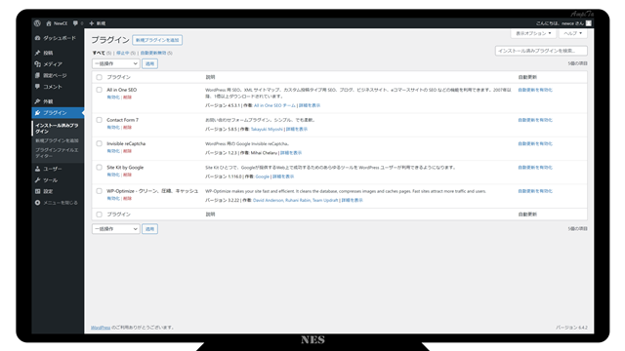Select インストール済みプラグイン submenu item
This screenshot has height=351, width=625.
click(x=57, y=128)
